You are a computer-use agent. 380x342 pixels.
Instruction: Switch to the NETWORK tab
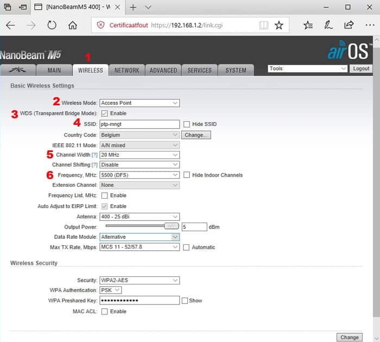tap(126, 70)
